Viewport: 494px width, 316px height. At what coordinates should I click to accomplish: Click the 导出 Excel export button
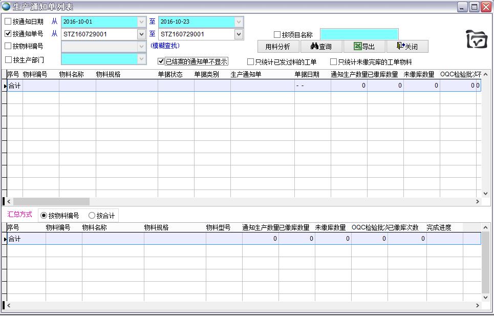coord(364,47)
